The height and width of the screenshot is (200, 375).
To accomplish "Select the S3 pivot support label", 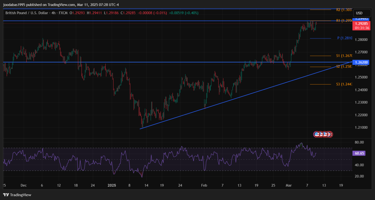I will pos(344,84).
